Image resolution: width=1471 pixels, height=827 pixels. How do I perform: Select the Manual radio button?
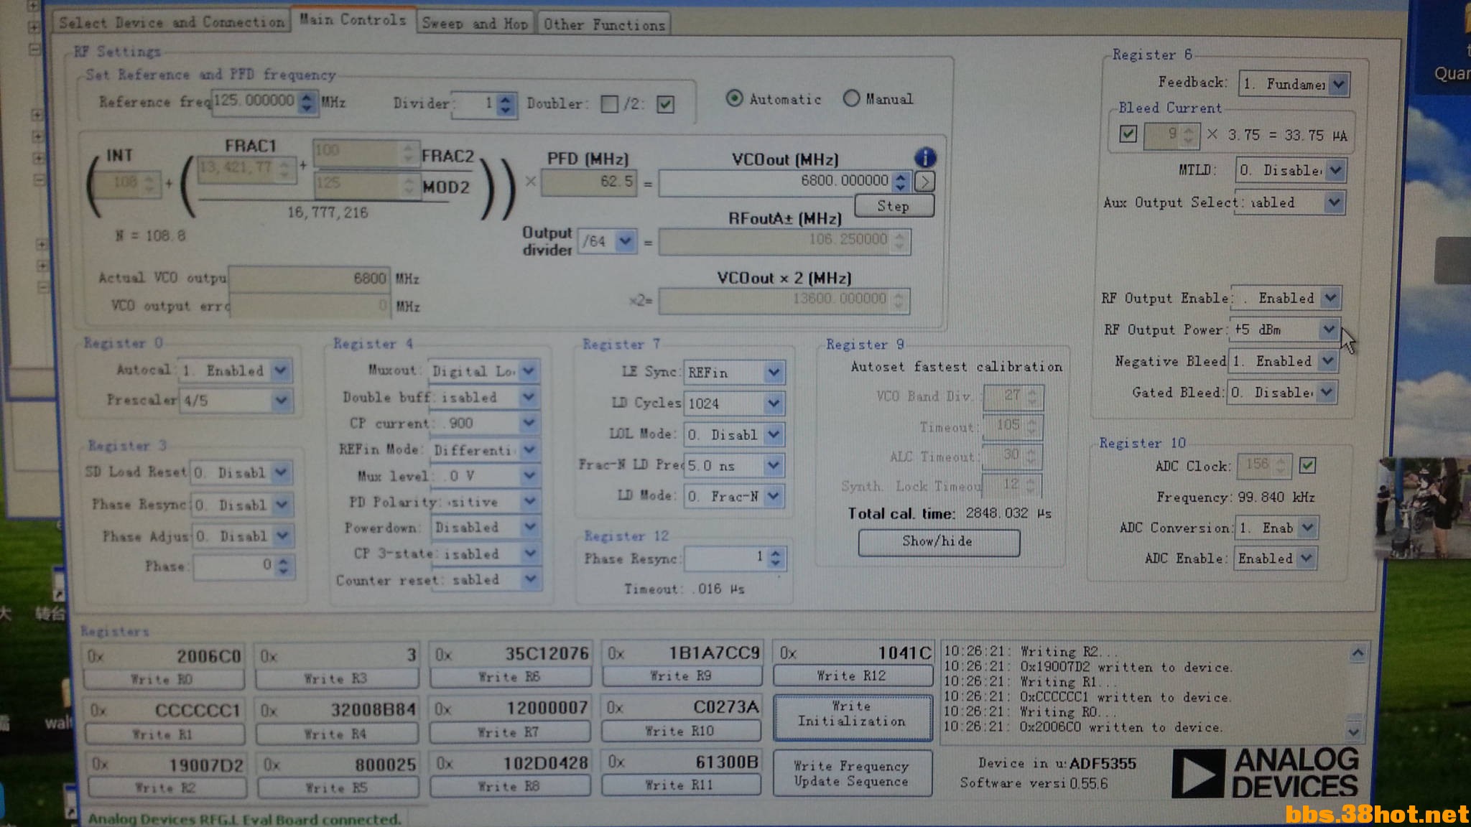[x=851, y=98]
